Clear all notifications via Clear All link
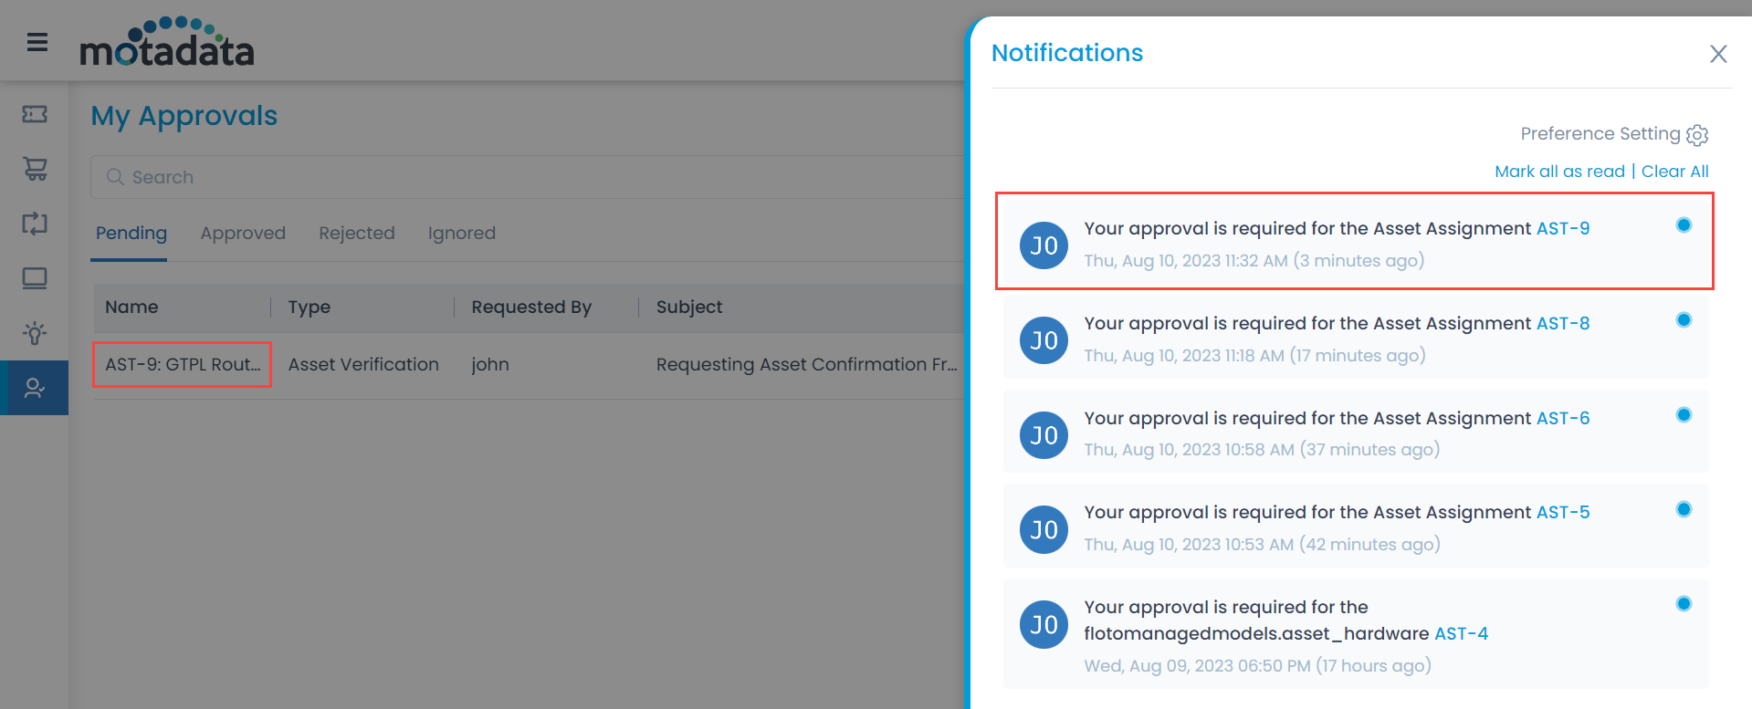This screenshot has height=709, width=1752. coord(1674,171)
